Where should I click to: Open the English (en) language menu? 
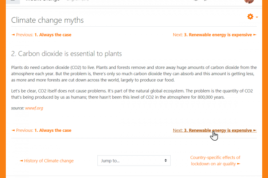[78, 1]
